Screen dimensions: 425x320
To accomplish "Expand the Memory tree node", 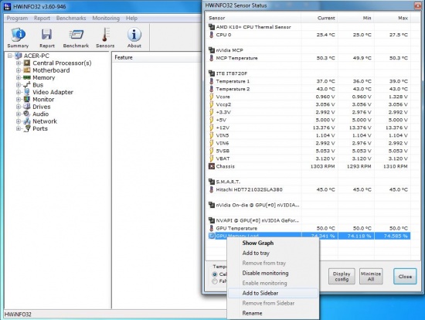I will tap(19, 78).
